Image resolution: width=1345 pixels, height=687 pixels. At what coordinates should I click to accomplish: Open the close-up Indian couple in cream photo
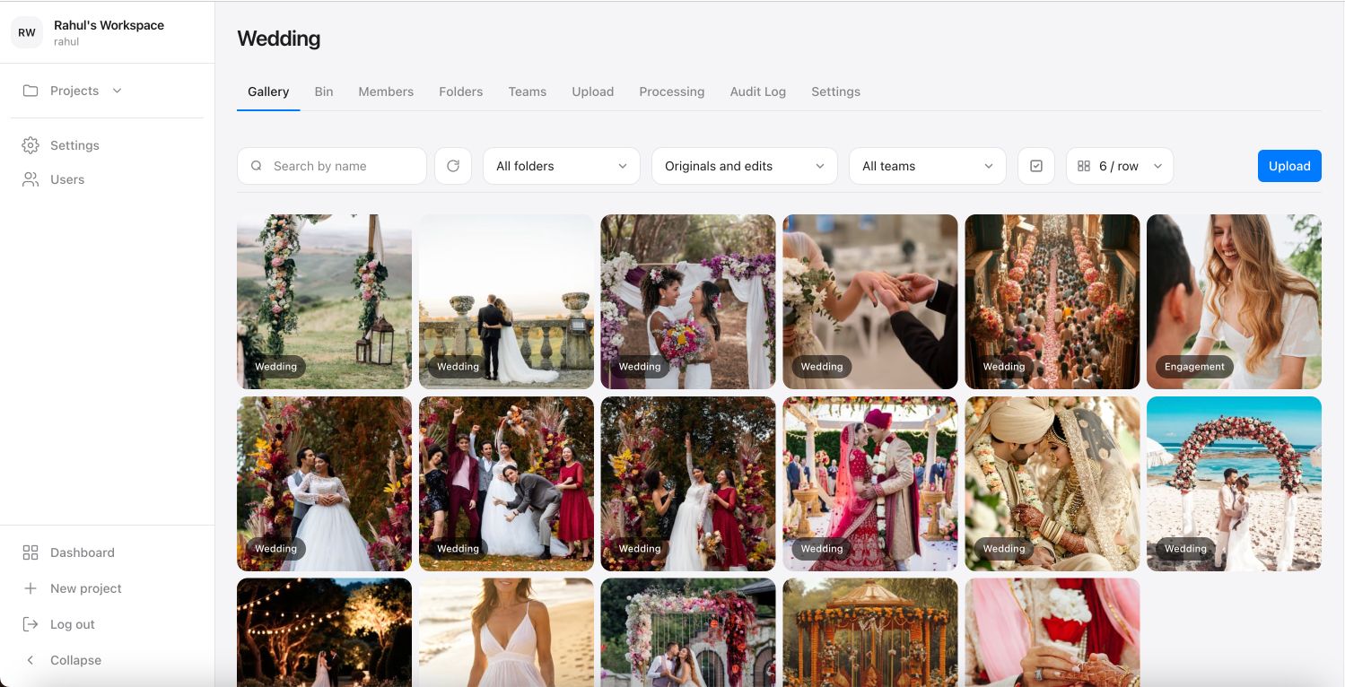point(1052,483)
